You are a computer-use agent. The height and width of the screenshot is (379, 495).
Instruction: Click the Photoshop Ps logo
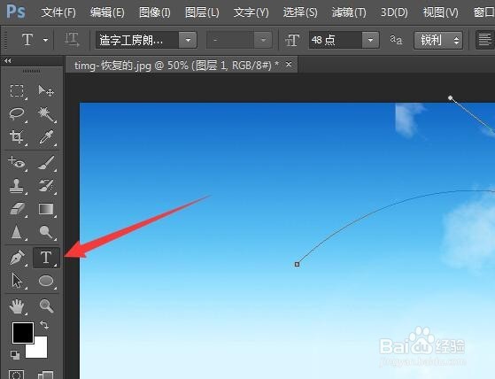[16, 12]
